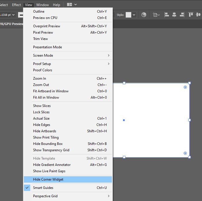Select Trim View
202x201 pixels.
click(x=68, y=39)
